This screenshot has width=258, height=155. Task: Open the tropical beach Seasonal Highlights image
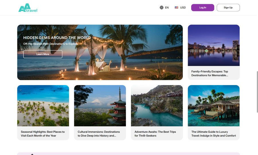click(x=43, y=106)
